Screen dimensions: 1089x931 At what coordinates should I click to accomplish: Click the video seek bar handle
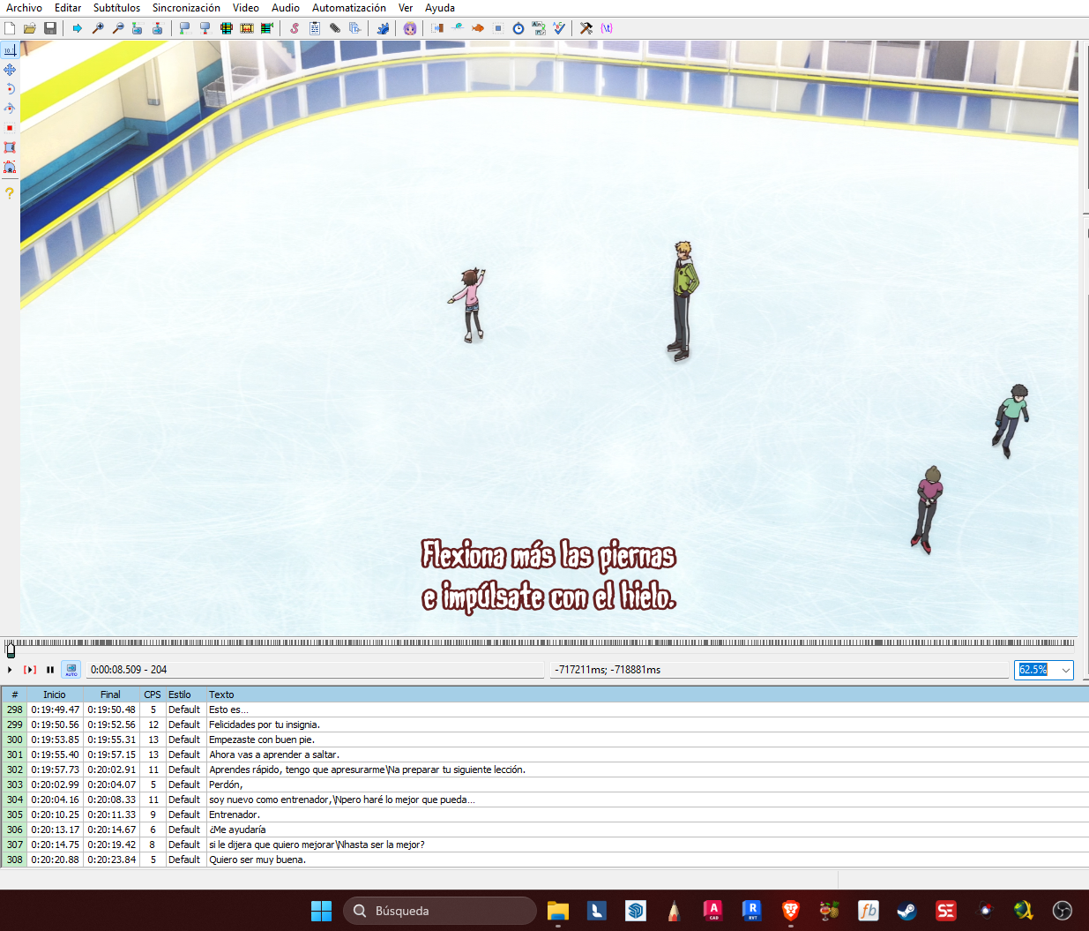pos(11,650)
